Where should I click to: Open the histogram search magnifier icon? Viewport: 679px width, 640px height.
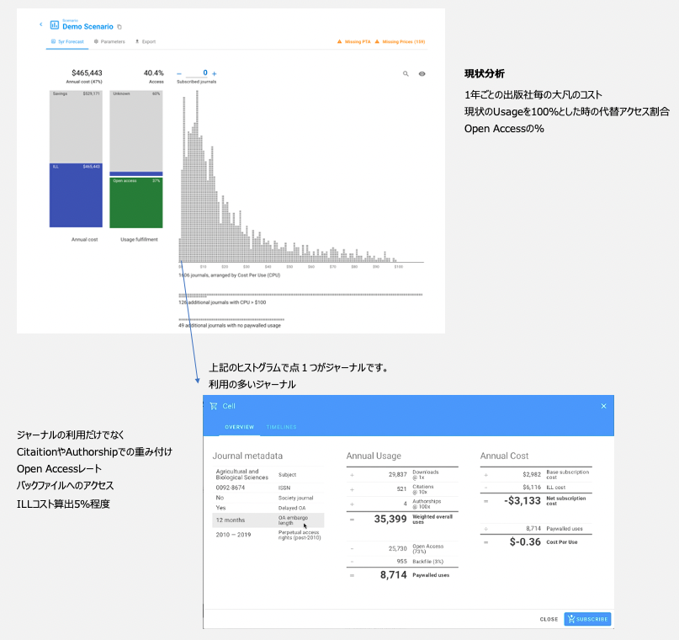[406, 74]
